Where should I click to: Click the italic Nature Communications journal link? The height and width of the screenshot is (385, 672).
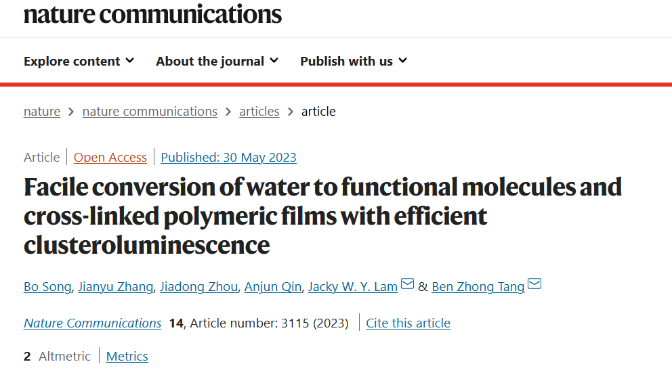(93, 323)
